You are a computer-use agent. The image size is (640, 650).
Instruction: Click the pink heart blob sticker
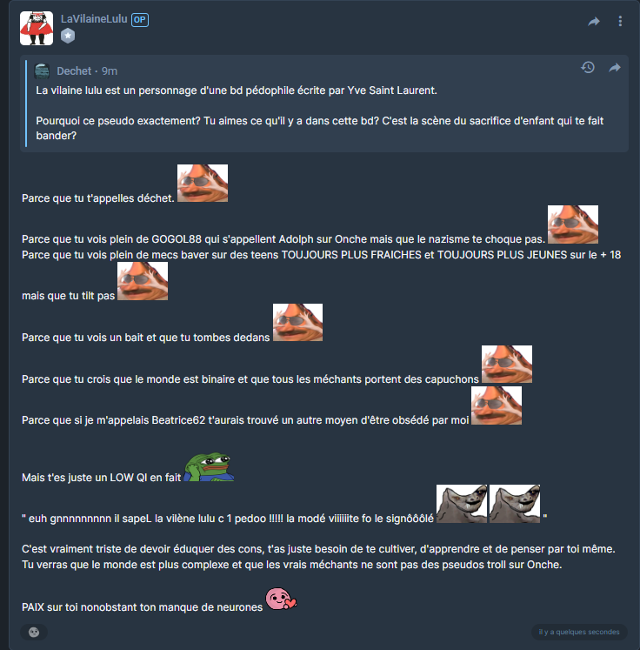pos(281,599)
